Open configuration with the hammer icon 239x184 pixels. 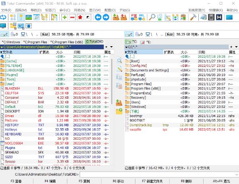tap(193, 17)
